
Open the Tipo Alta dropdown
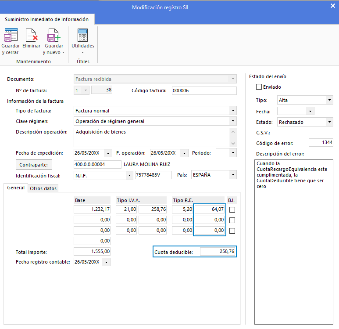tap(329, 100)
